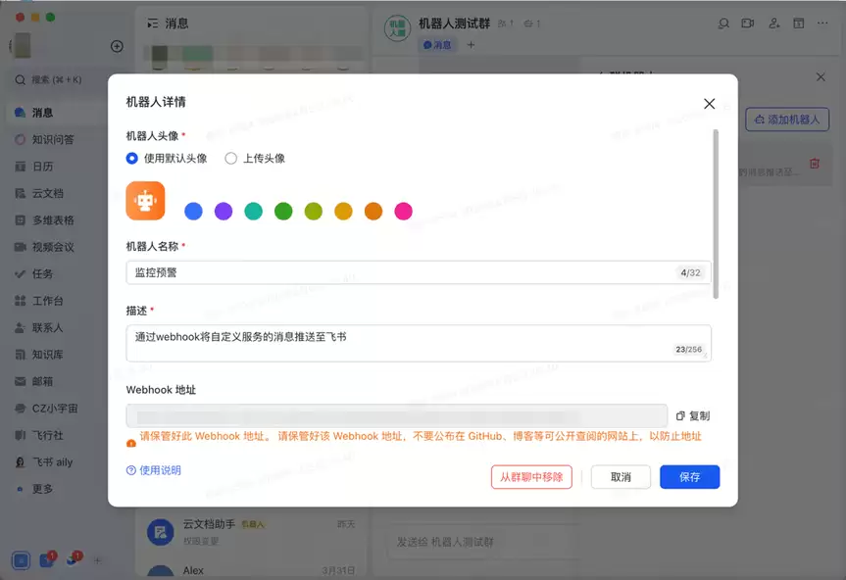Open the app more actions with three dots

[821, 23]
